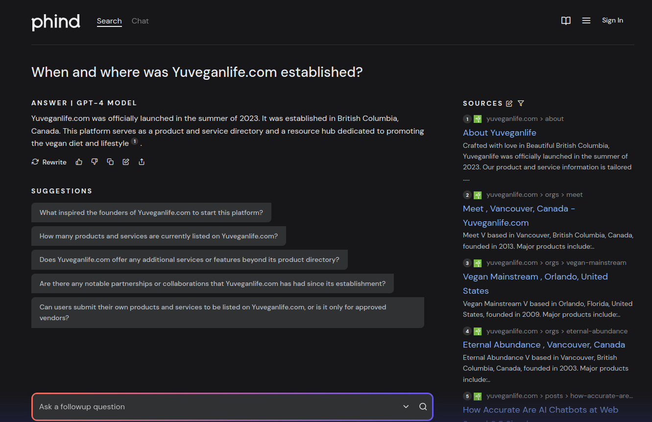
Task: Click citation marker 1 in the answer
Action: (135, 142)
